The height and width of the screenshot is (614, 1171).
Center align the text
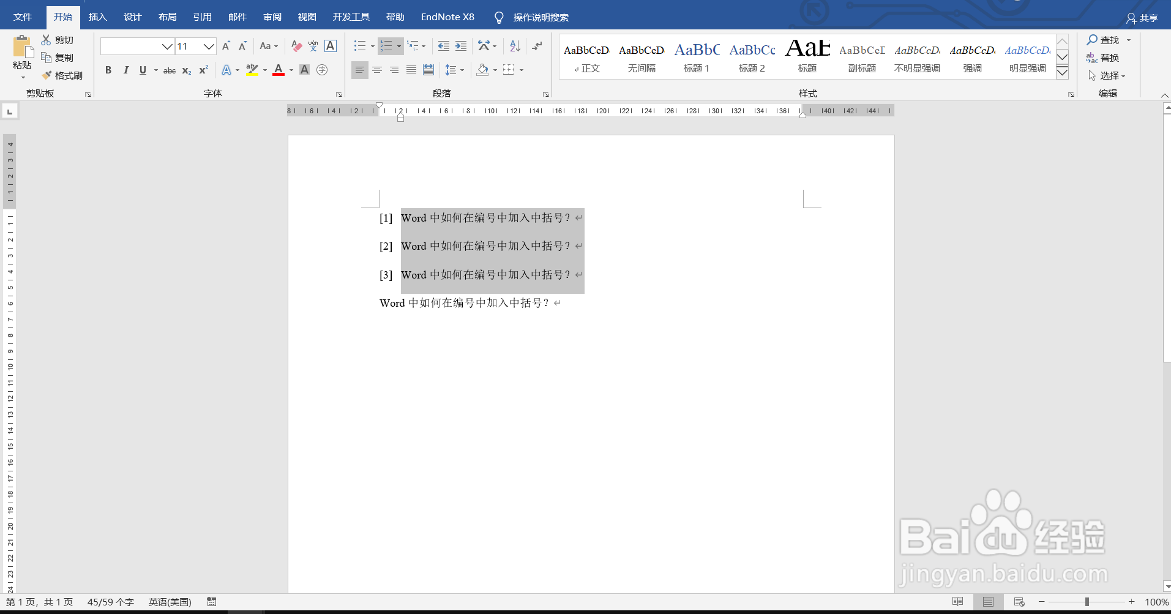pos(377,70)
